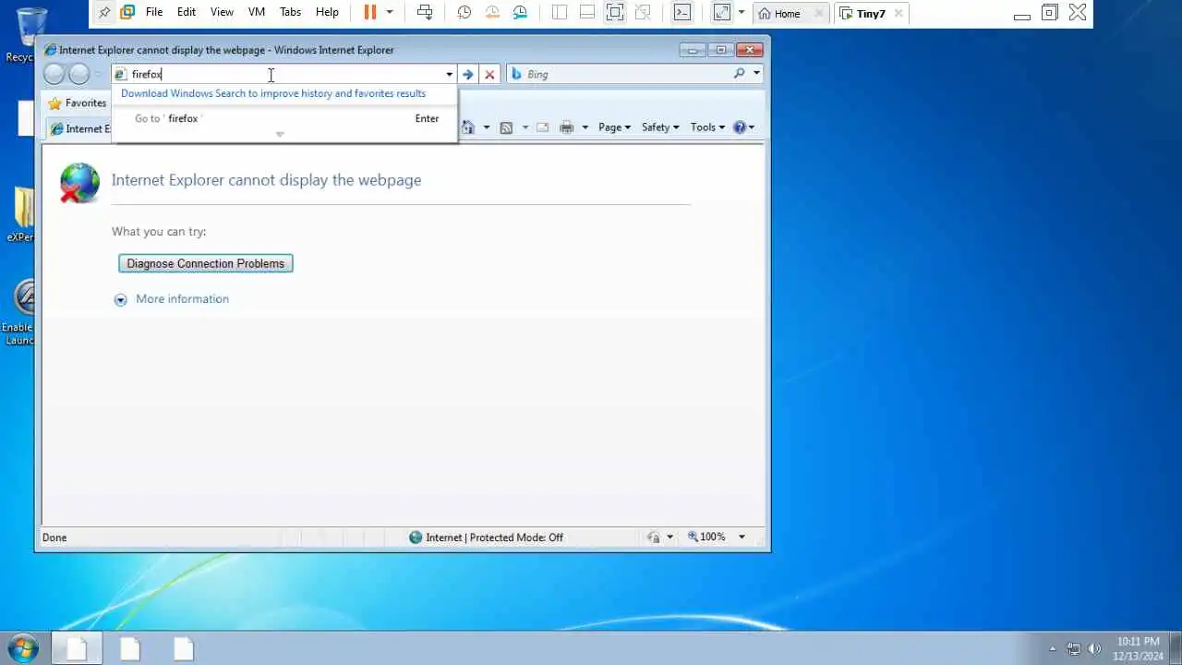The image size is (1182, 665).
Task: Click the security lock icon in IE status bar
Action: point(654,538)
